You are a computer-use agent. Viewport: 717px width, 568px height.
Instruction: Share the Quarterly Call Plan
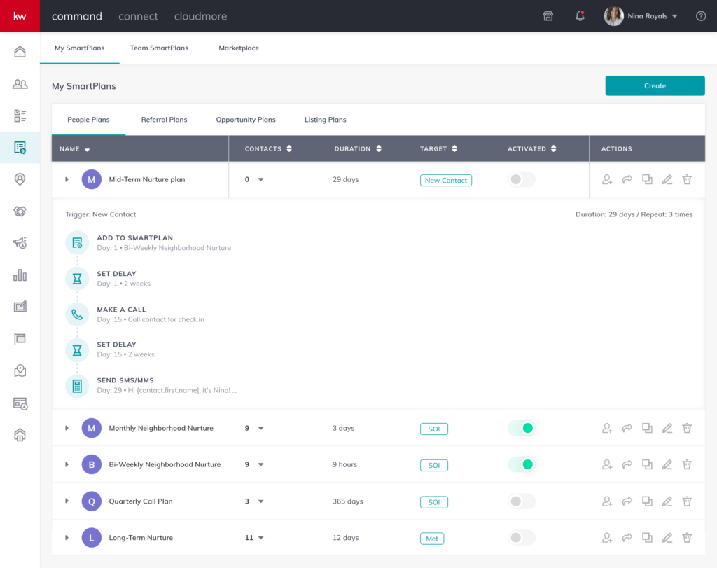click(627, 501)
